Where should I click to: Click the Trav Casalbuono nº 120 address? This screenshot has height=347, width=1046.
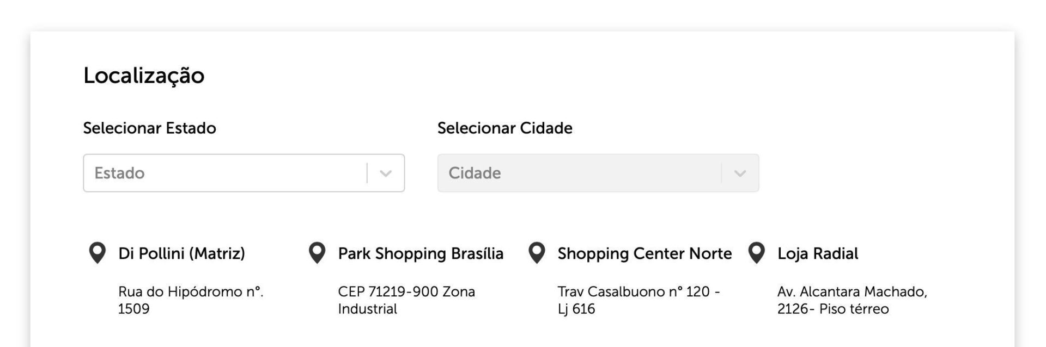[x=638, y=300]
